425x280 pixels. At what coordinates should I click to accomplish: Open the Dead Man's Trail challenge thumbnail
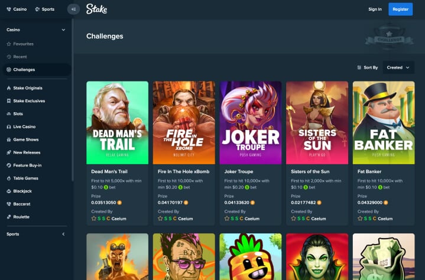(118, 123)
